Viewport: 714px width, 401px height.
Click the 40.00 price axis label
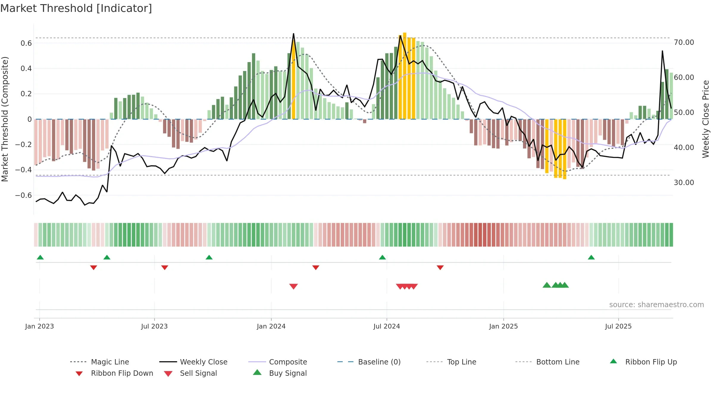point(684,148)
